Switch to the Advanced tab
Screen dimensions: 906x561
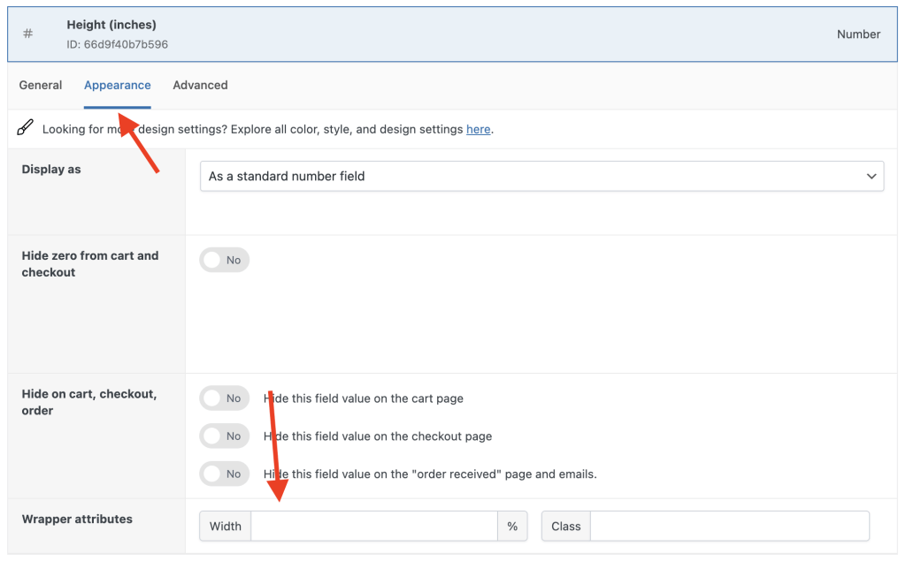tap(200, 85)
